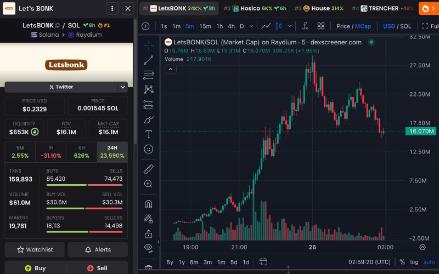Collapse the chart legend arrow
439x274 pixels.
coord(171,69)
